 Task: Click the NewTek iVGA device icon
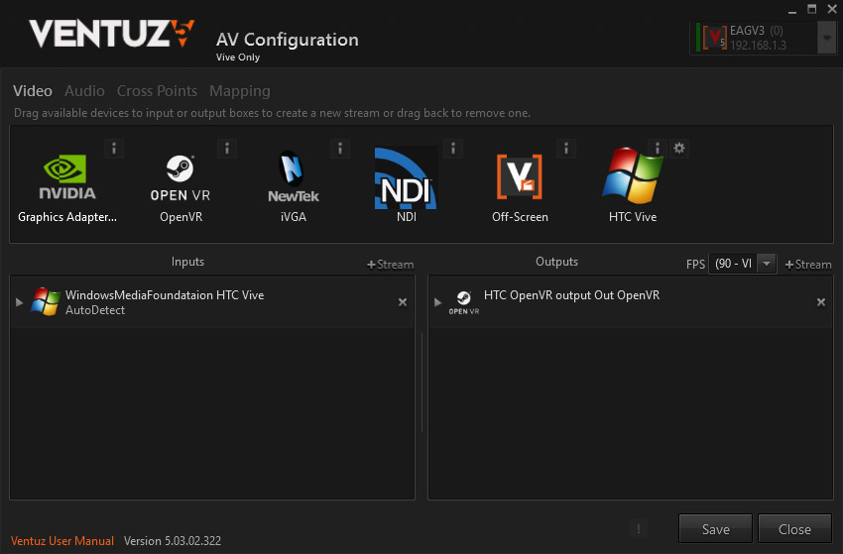pyautogui.click(x=293, y=178)
